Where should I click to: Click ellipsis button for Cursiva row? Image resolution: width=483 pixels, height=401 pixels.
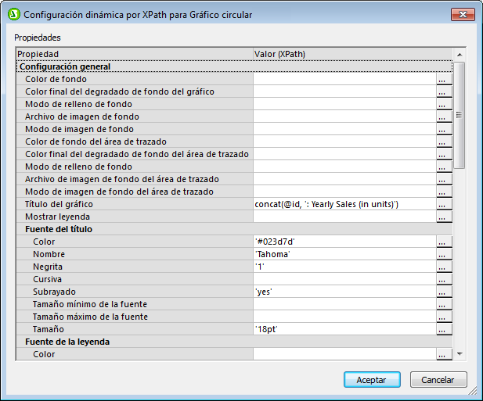[444, 279]
